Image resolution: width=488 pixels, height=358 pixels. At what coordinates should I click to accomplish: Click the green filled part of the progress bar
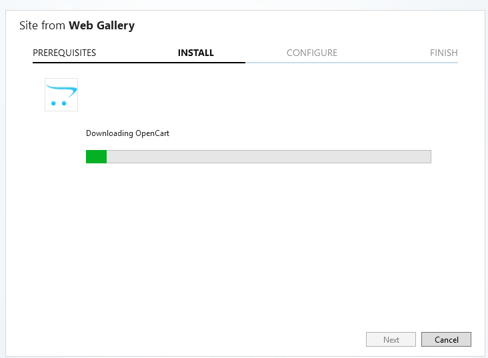coord(96,157)
